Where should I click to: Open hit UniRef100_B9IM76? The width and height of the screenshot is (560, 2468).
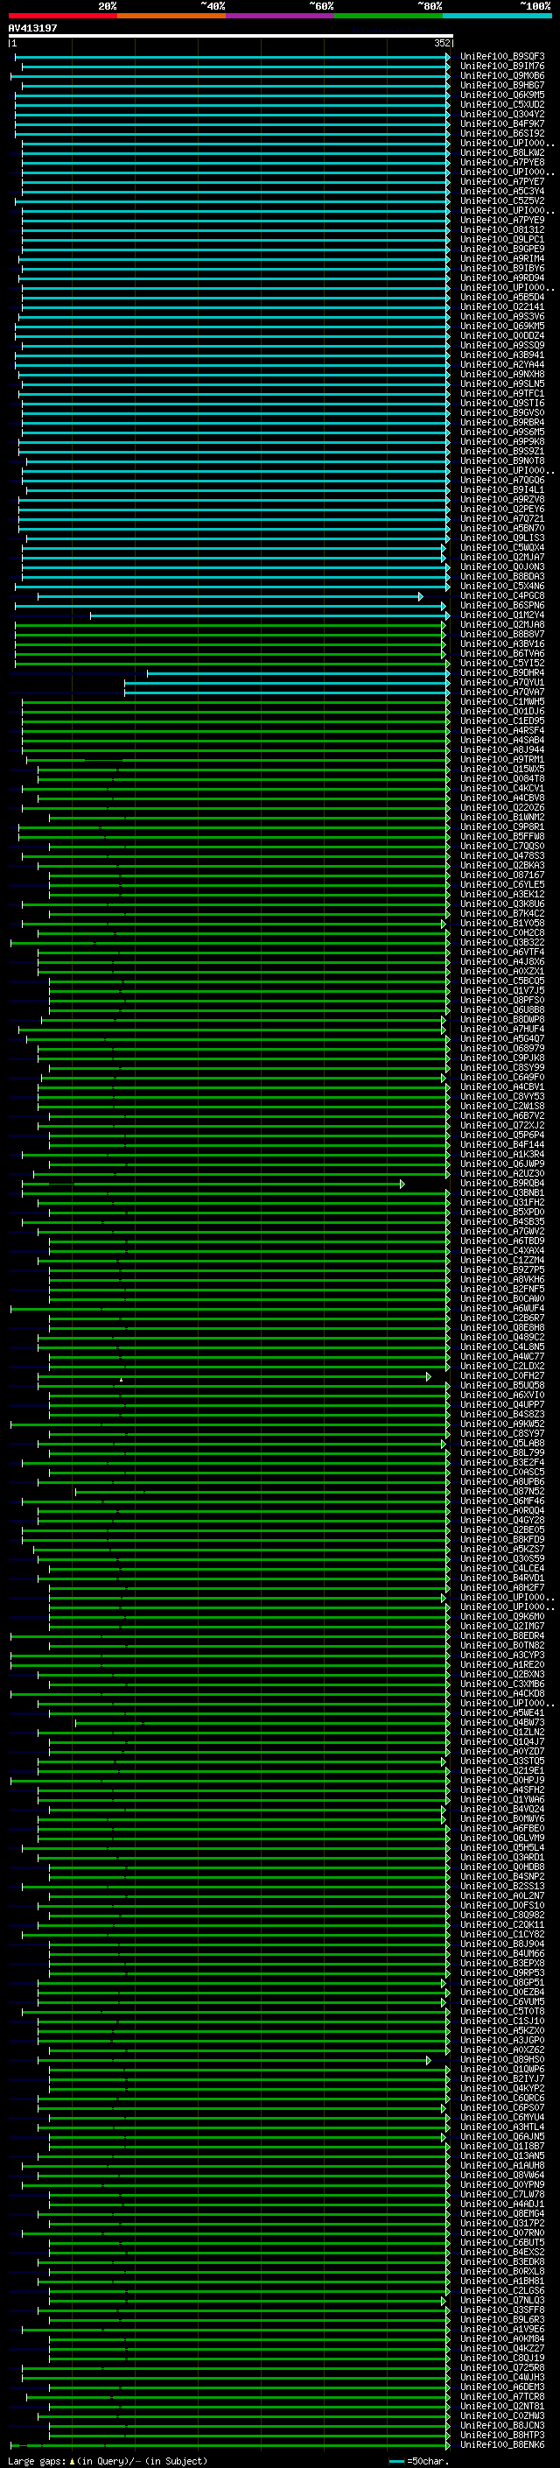point(502,67)
